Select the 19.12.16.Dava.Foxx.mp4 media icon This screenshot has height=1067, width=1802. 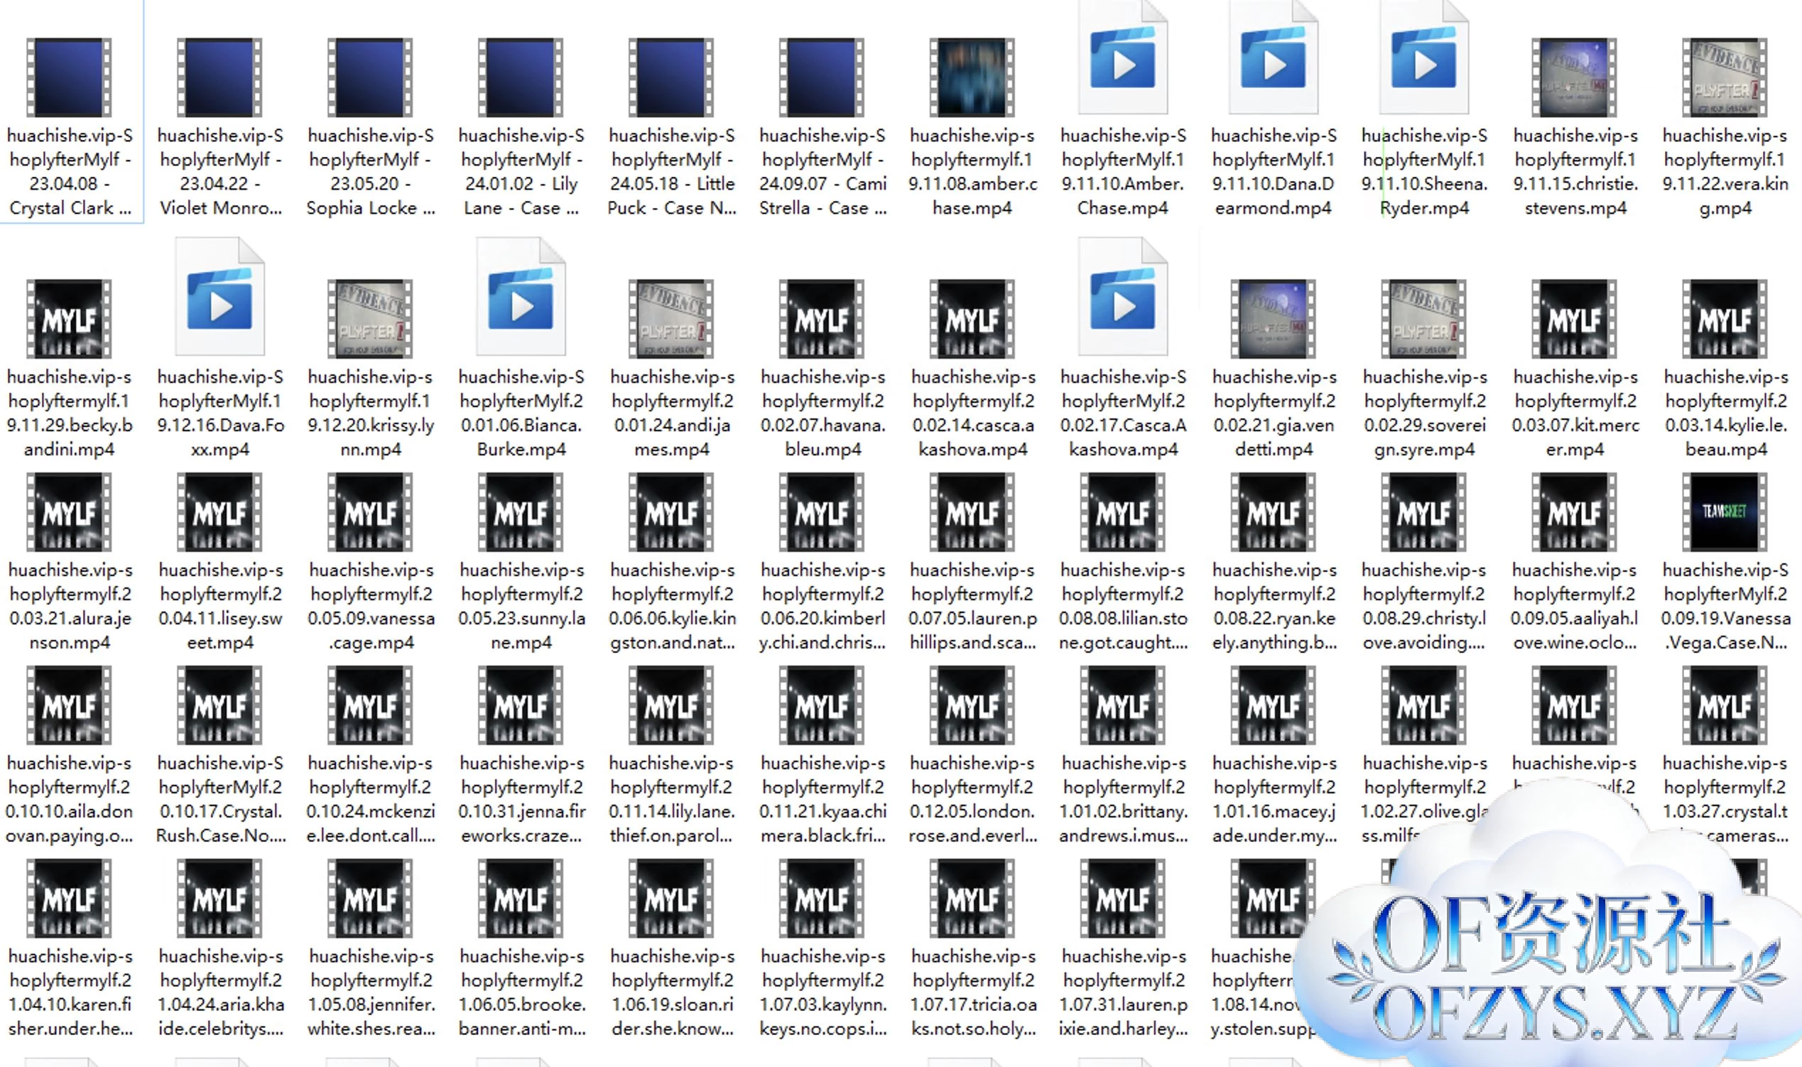[x=219, y=300]
